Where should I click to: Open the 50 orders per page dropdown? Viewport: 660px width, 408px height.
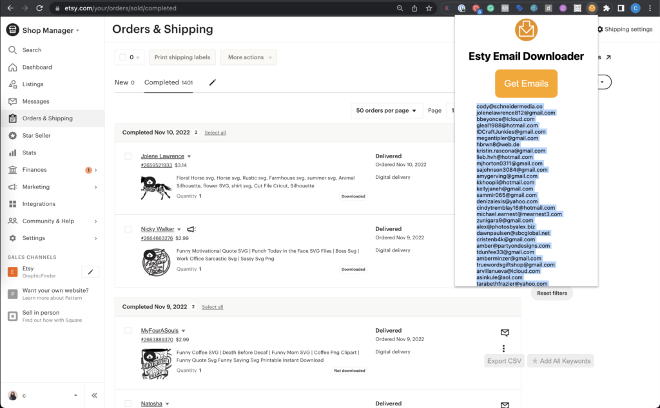point(387,111)
